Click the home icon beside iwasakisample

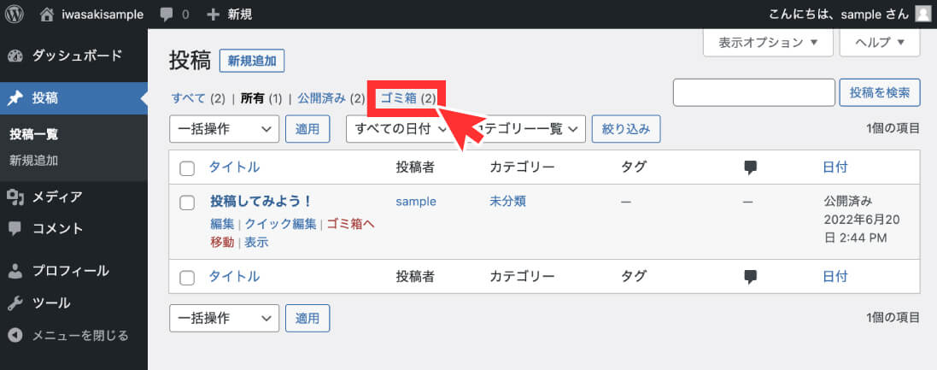[47, 15]
